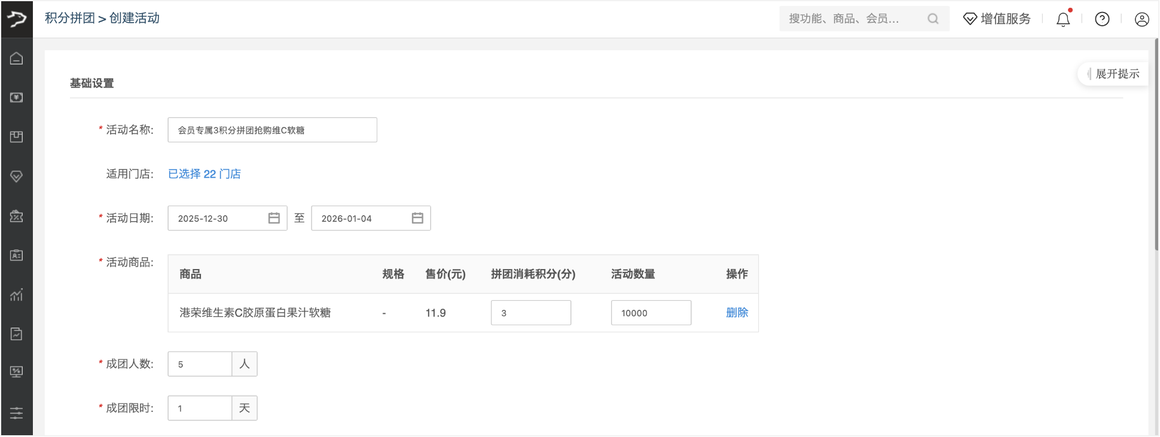The image size is (1160, 437).
Task: Open calendar picker for start date 2025-12-30
Action: point(274,218)
